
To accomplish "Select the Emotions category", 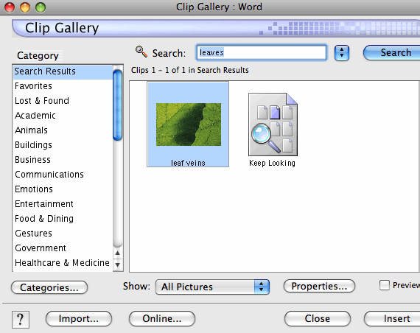I will point(63,189).
